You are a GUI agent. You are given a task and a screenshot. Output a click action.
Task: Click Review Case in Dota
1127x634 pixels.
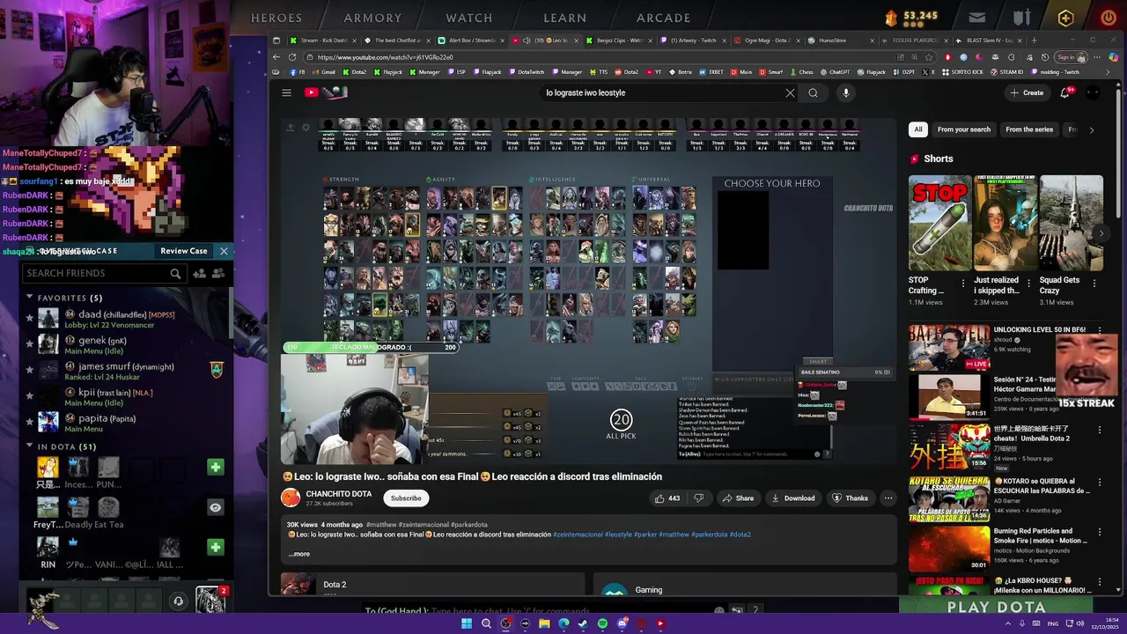click(x=184, y=251)
